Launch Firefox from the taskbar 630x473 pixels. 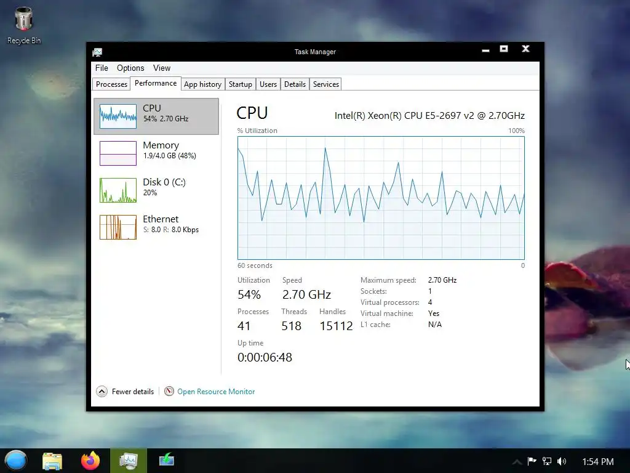coord(90,461)
